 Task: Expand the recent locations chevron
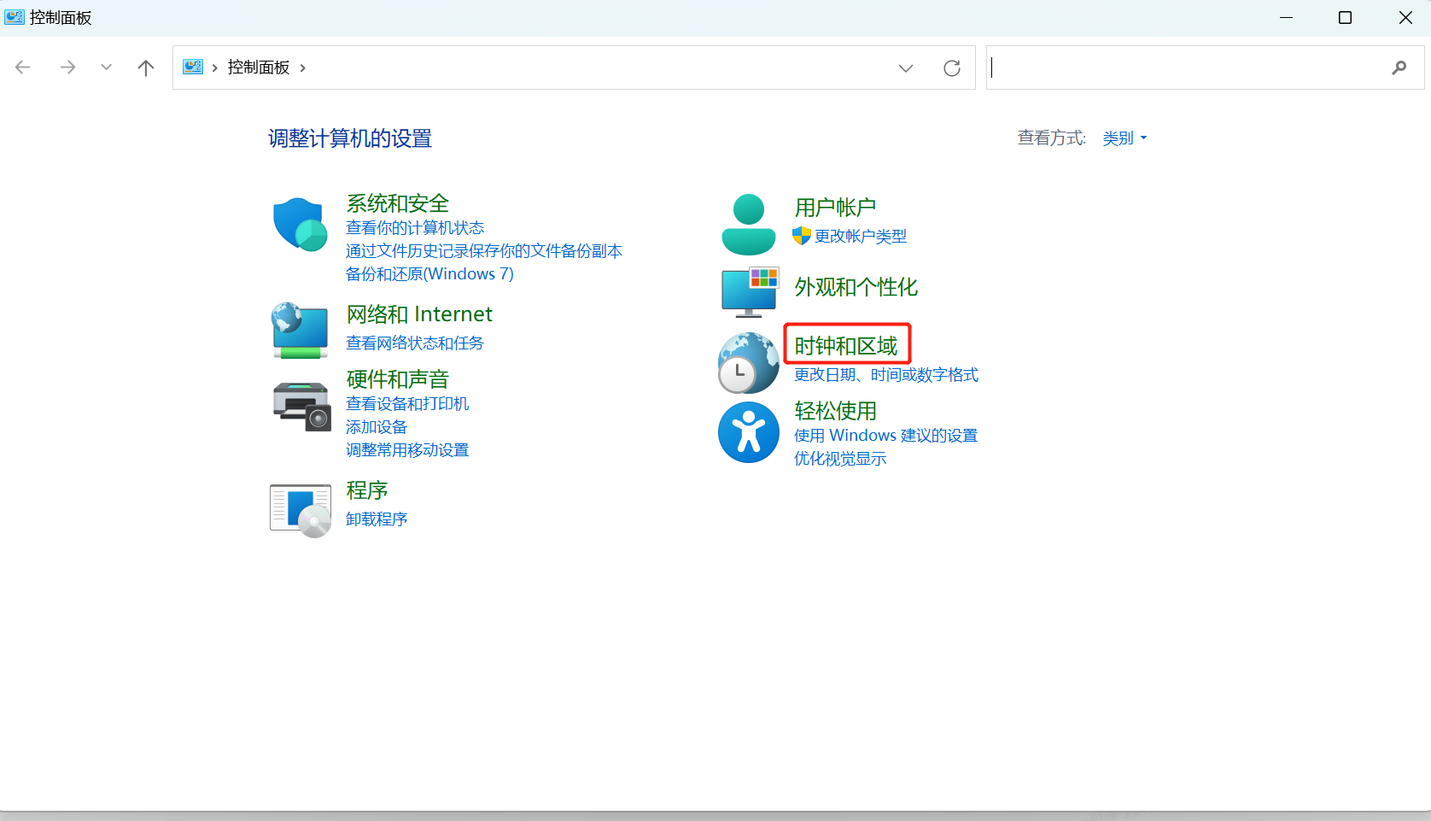pyautogui.click(x=106, y=67)
